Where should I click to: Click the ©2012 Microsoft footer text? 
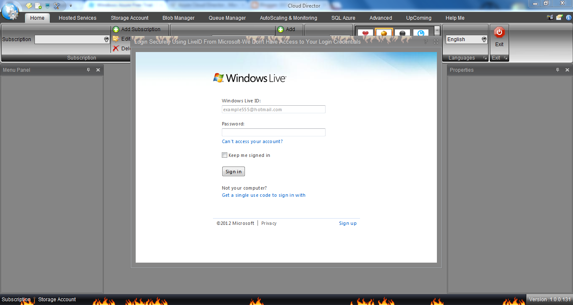(x=235, y=224)
